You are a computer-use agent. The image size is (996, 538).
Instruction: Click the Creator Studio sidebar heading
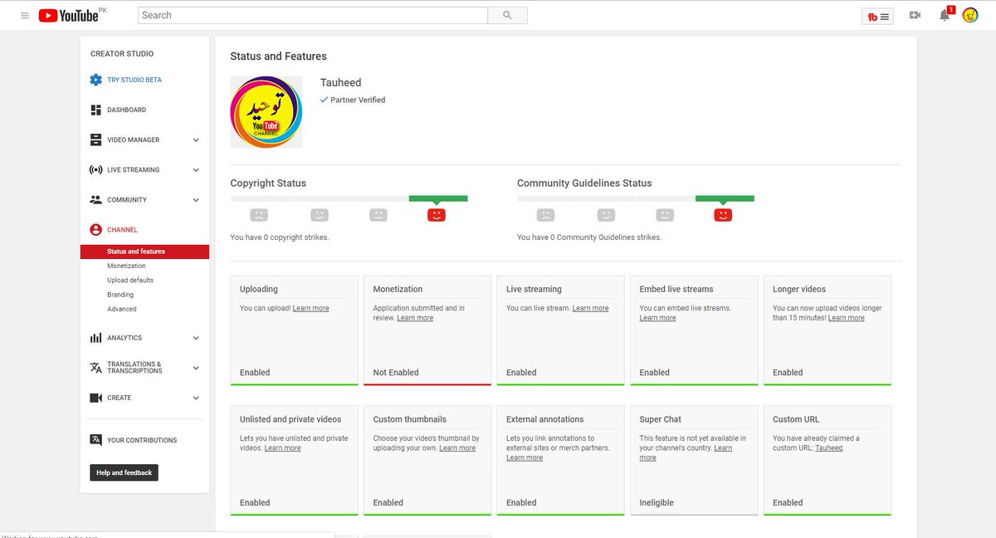tap(122, 54)
